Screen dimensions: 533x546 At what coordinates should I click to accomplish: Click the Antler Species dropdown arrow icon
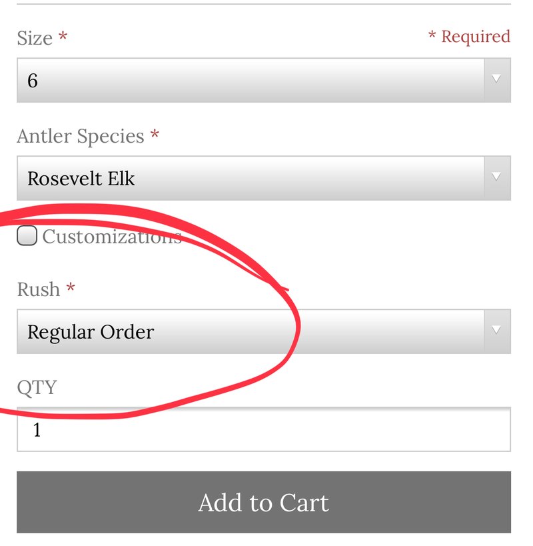pos(496,177)
